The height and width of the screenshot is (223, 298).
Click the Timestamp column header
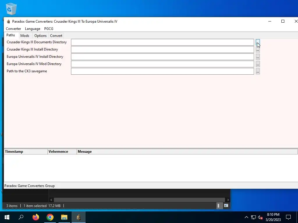pos(26,152)
